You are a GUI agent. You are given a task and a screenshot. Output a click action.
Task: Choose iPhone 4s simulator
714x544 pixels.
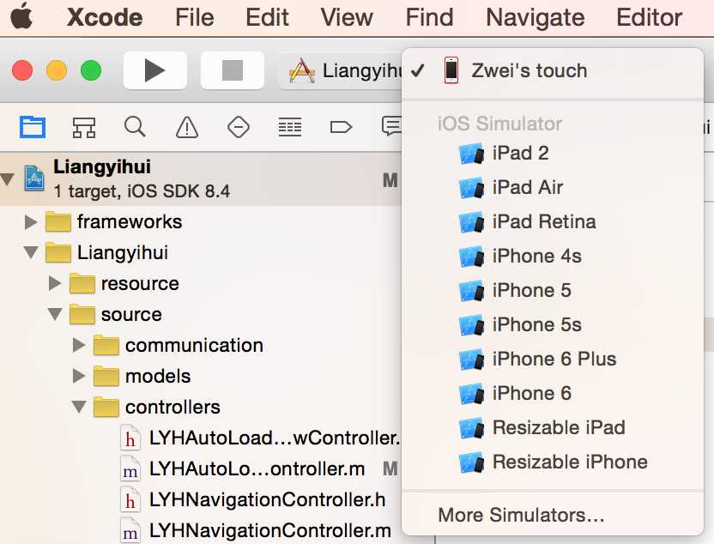[x=553, y=257]
